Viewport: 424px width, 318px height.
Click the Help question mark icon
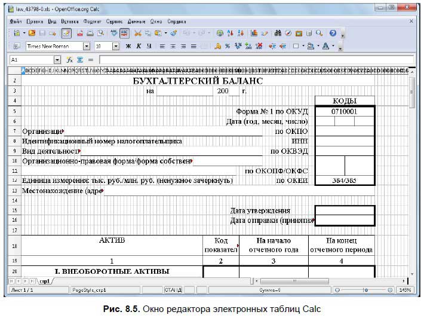click(333, 33)
